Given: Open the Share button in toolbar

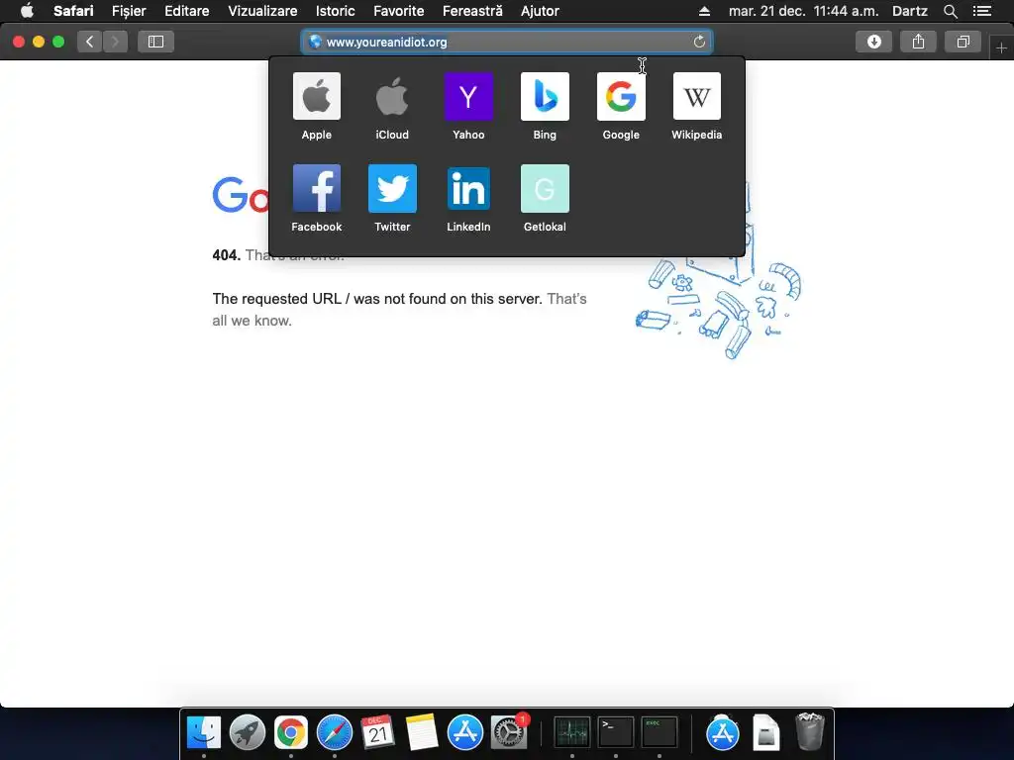Looking at the screenshot, I should pos(918,42).
